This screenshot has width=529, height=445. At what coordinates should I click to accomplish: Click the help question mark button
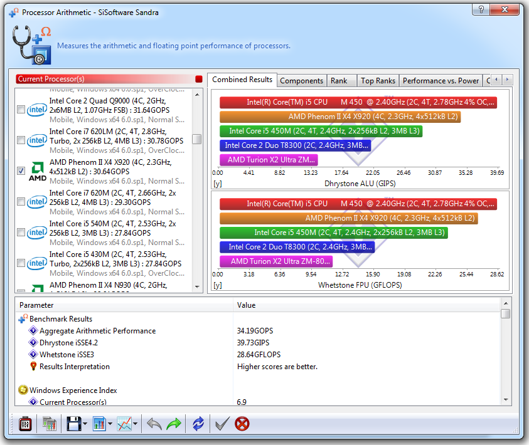tap(481, 9)
